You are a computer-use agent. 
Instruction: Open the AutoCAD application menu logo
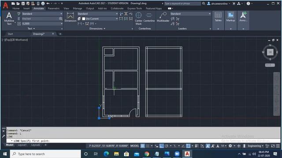pos(5,5)
